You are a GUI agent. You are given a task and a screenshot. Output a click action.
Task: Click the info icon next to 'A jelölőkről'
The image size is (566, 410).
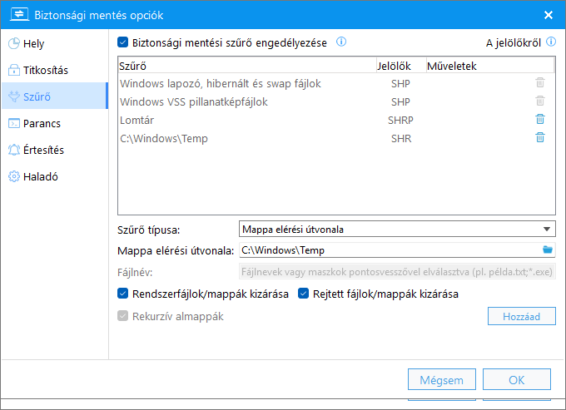point(551,42)
